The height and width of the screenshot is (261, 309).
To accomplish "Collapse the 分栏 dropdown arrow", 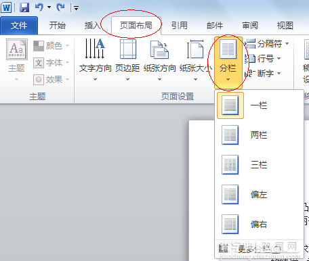I will (x=228, y=79).
